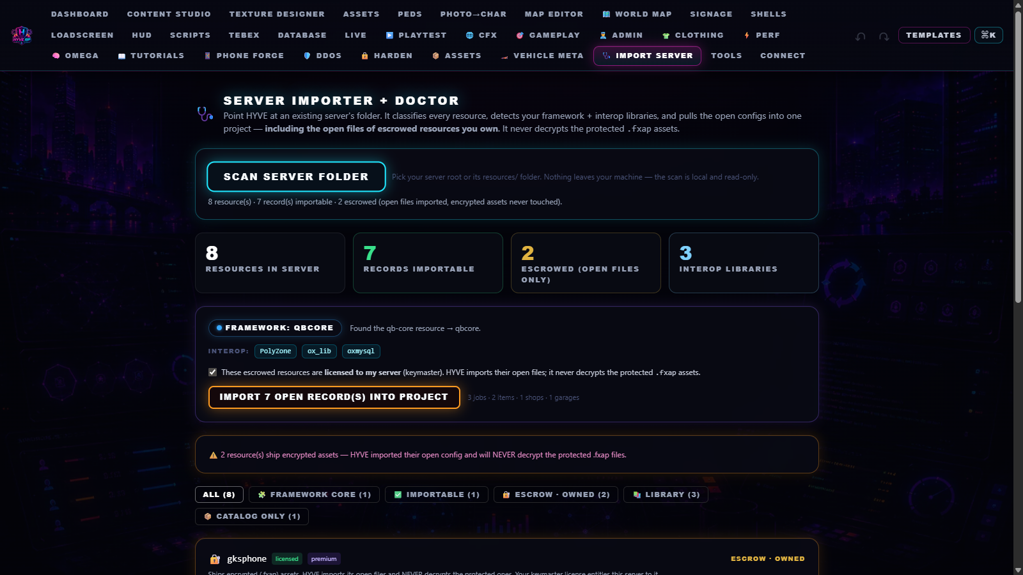This screenshot has width=1023, height=575.
Task: Select the Signage tab
Action: point(711,14)
